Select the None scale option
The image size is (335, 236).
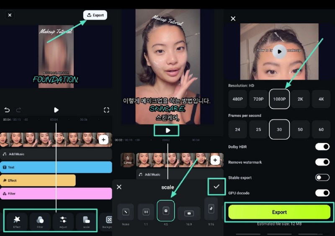tap(125, 212)
